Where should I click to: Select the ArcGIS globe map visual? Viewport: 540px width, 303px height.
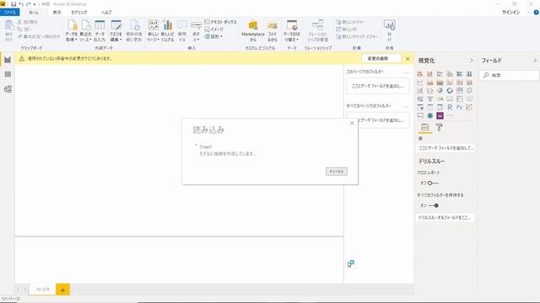(x=430, y=116)
